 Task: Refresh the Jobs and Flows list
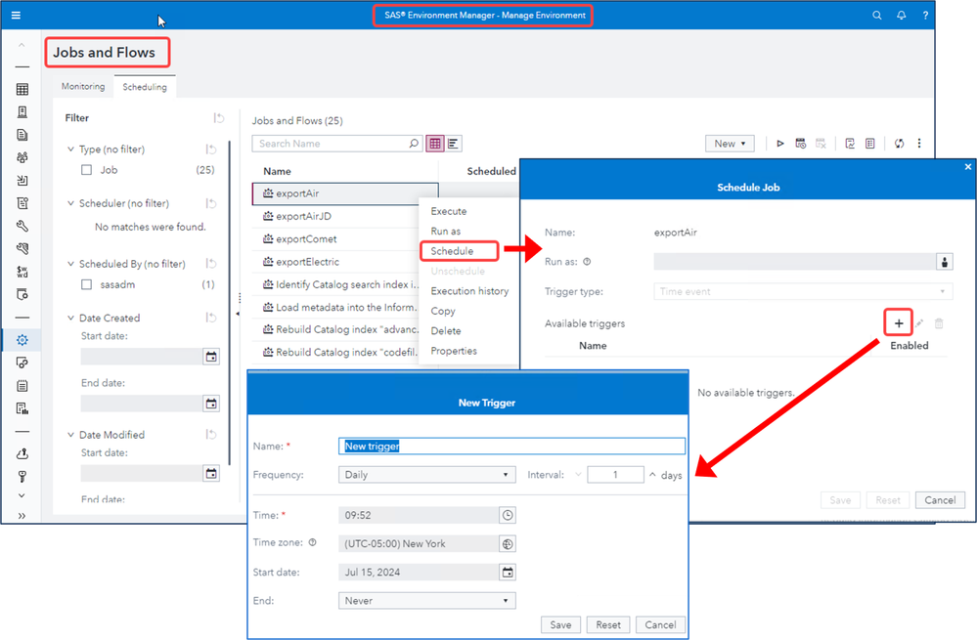pos(899,144)
